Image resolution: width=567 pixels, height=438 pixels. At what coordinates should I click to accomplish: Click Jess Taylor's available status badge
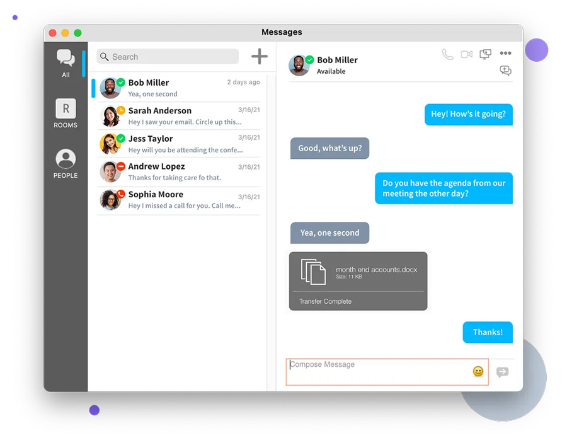121,138
